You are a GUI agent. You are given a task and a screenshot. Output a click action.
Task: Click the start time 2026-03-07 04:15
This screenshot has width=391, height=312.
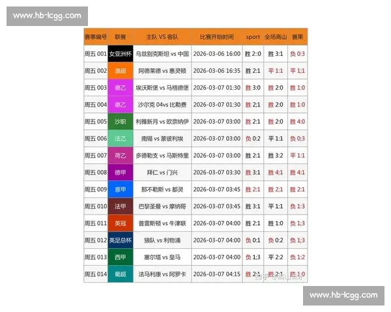coord(217,274)
